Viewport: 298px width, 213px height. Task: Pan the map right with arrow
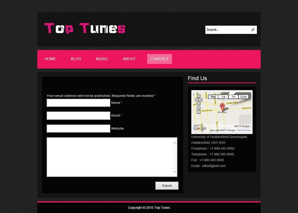pyautogui.click(x=201, y=100)
